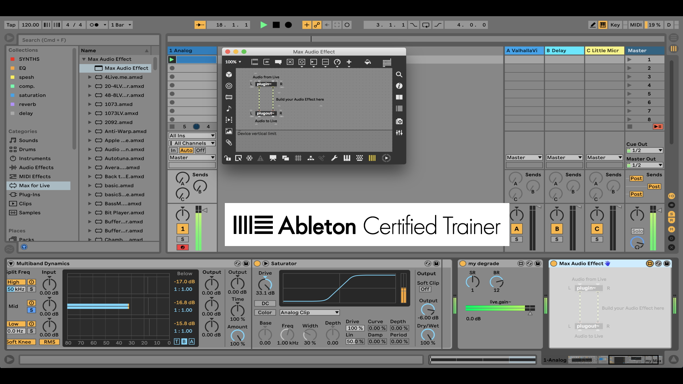Solo the A ValhallaVi return track

[517, 239]
